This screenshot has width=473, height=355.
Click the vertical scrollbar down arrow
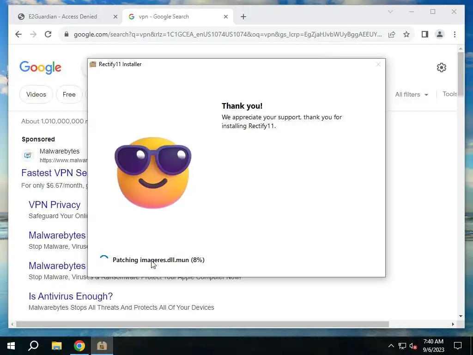pyautogui.click(x=461, y=316)
